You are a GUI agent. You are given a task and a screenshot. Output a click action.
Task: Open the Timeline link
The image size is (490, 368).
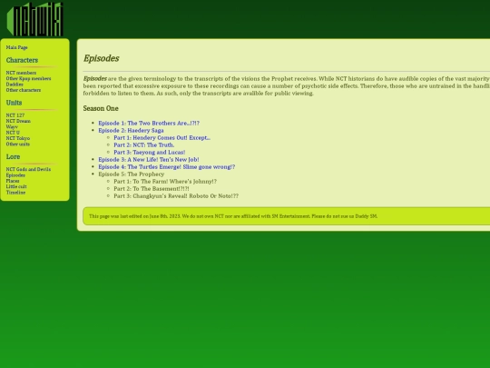[x=15, y=193]
